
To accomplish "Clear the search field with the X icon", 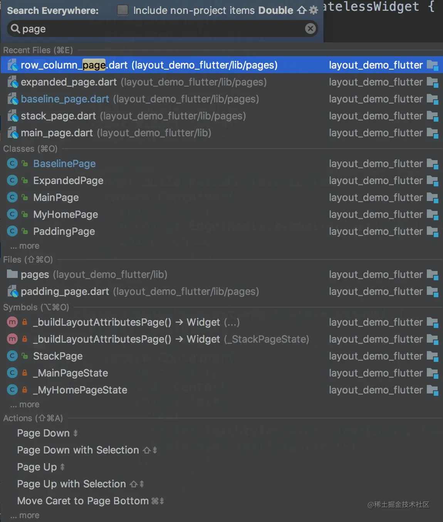I will click(x=310, y=28).
